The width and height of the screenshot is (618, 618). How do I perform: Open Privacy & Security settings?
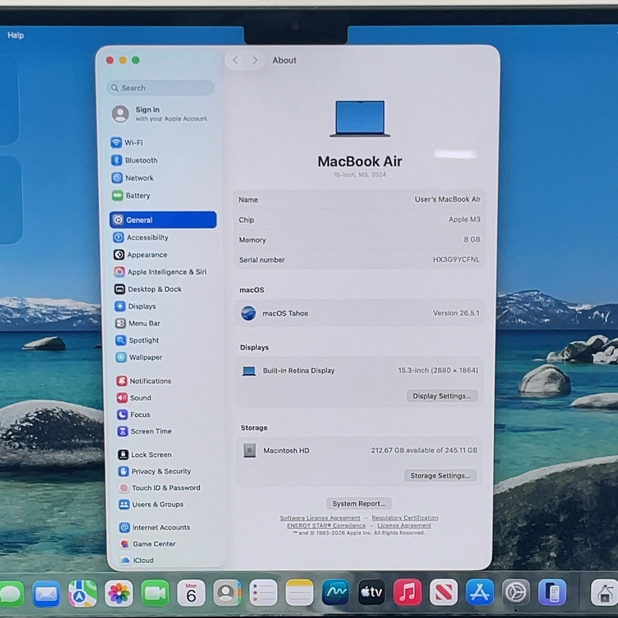(155, 471)
